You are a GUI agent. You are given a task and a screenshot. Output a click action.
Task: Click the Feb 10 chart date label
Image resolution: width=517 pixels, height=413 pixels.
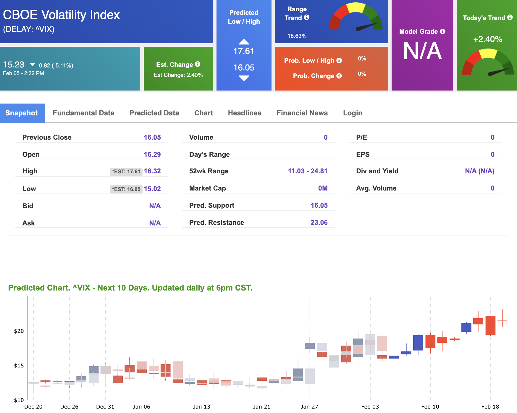pyautogui.click(x=430, y=406)
